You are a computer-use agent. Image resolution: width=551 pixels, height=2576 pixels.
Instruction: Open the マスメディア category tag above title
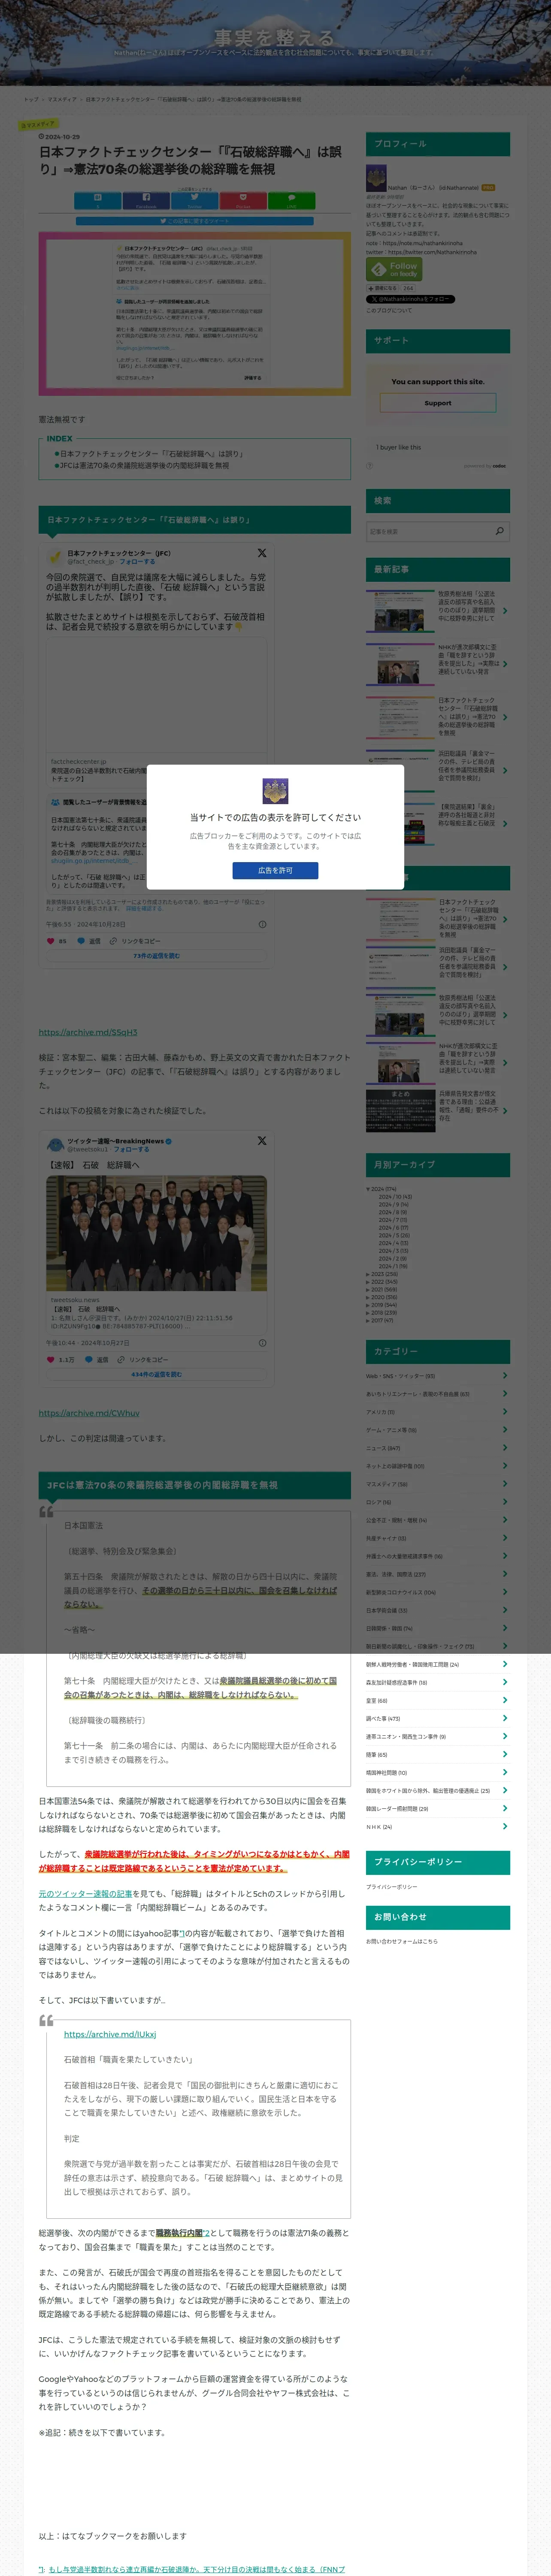(39, 125)
